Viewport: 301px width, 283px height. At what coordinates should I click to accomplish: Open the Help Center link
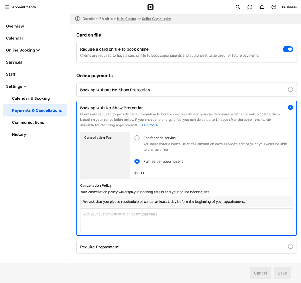(x=127, y=19)
